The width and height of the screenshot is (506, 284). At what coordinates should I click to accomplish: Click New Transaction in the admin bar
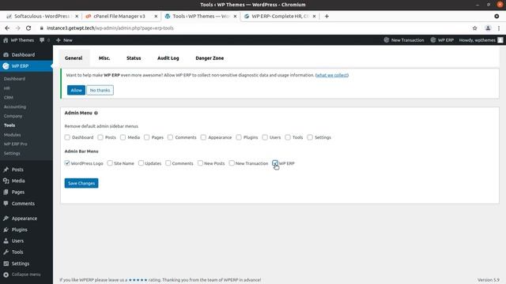[404, 40]
